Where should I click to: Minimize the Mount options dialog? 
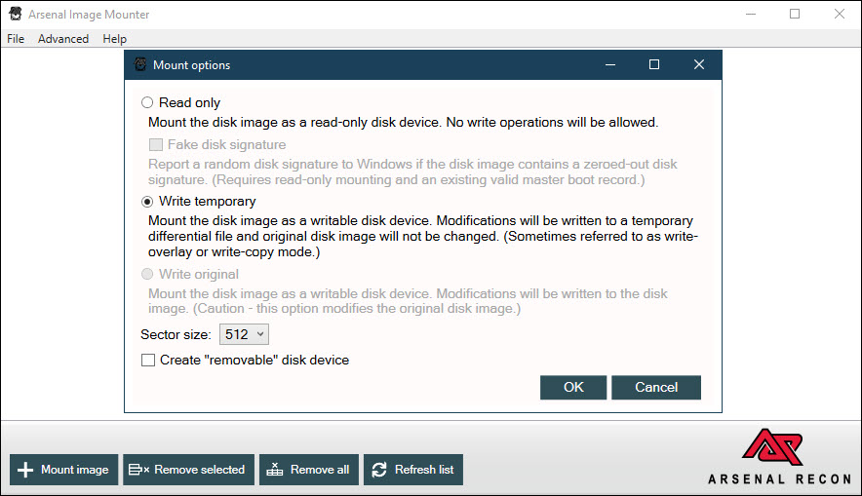pyautogui.click(x=610, y=65)
